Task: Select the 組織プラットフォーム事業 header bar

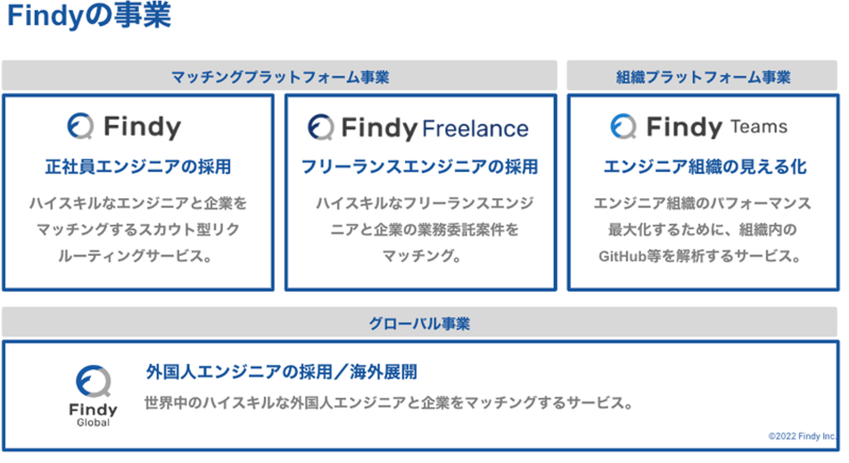Action: [x=702, y=76]
